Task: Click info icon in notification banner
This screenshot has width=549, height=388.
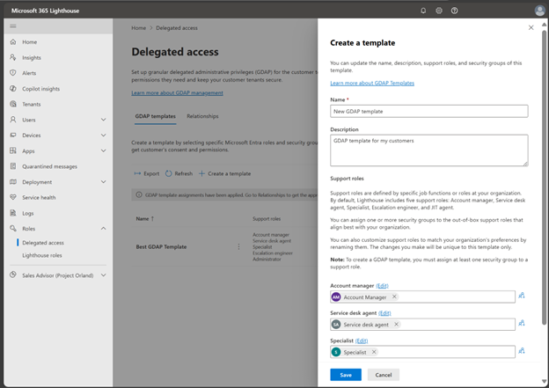Action: tap(139, 194)
